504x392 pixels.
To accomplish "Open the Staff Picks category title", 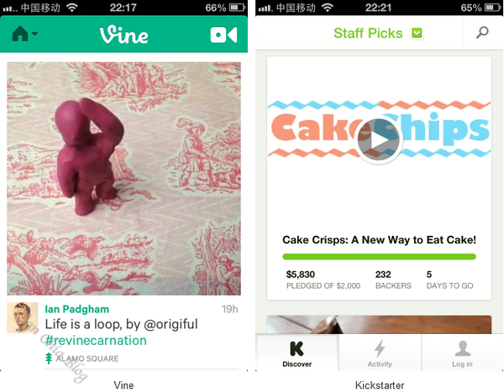I will pyautogui.click(x=368, y=33).
